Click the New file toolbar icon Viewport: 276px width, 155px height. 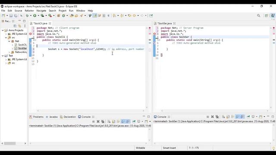click(3, 15)
